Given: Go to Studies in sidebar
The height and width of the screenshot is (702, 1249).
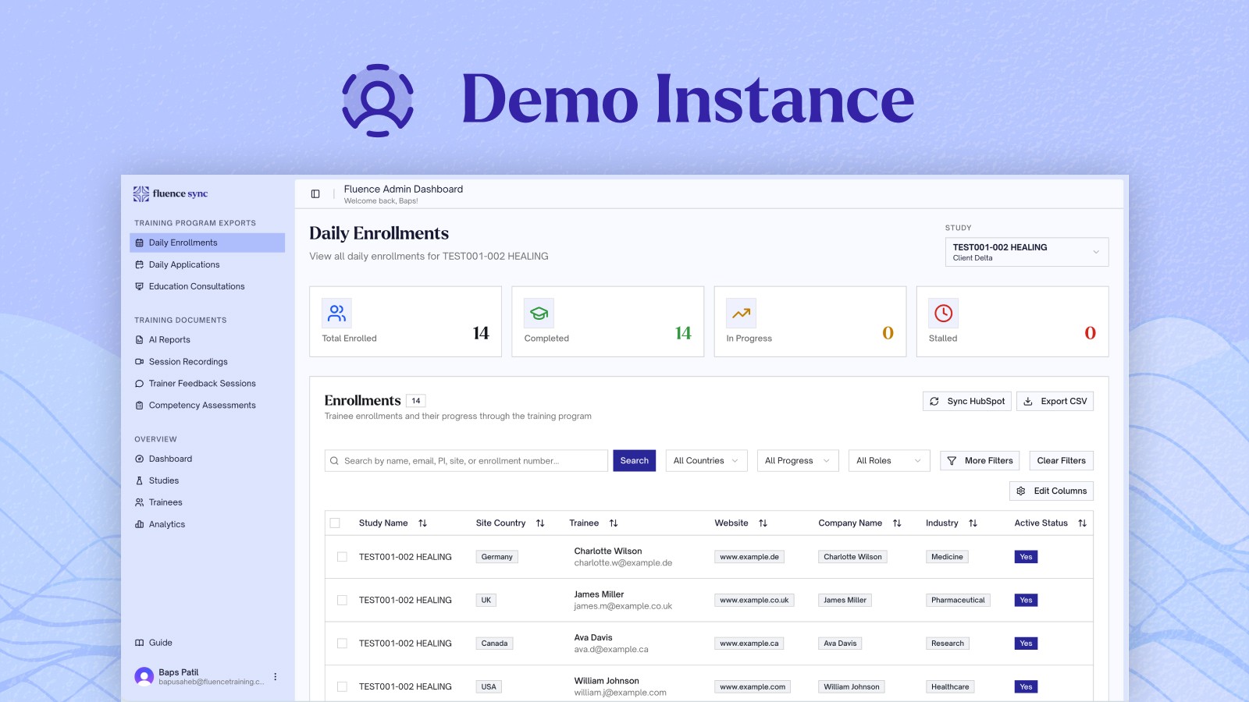Looking at the screenshot, I should [208, 481].
